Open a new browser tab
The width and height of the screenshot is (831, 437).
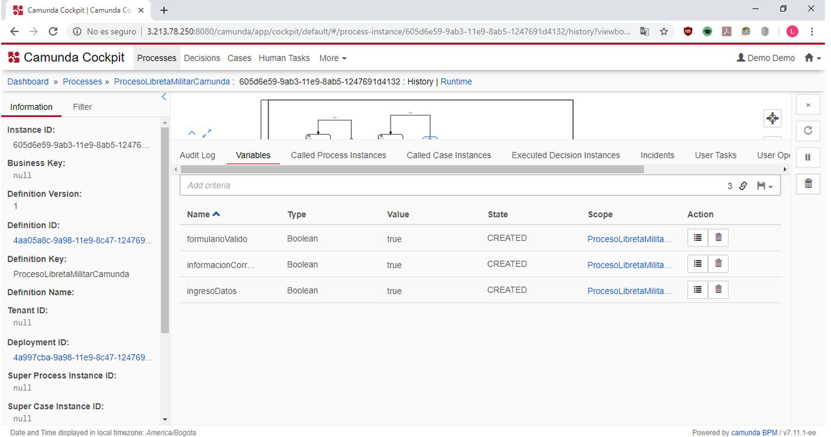click(x=164, y=10)
